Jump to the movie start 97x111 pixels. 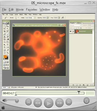[x=29, y=102]
